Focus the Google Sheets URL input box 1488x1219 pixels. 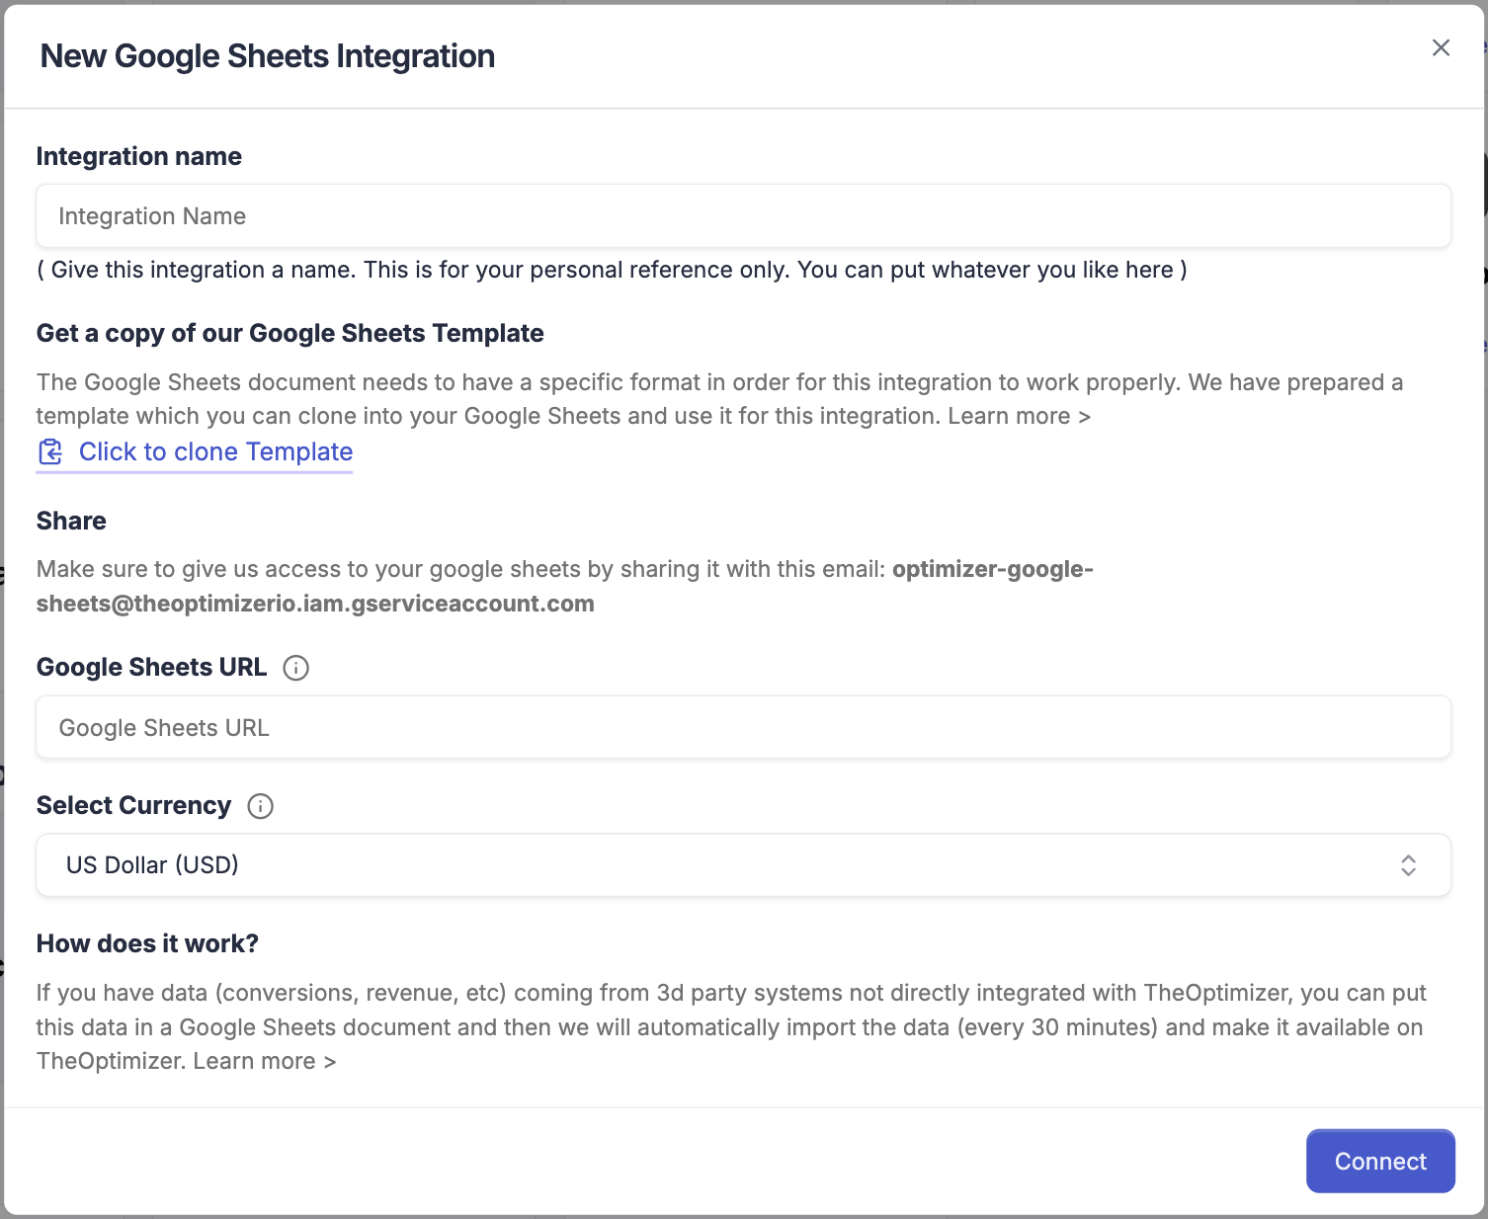(743, 728)
